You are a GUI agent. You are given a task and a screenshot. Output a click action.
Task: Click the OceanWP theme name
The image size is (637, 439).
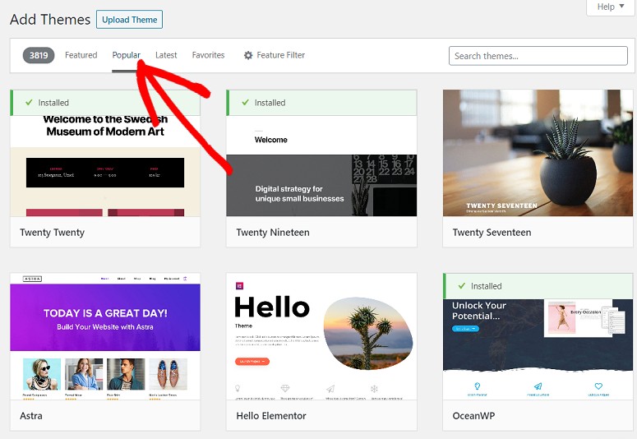(x=473, y=416)
